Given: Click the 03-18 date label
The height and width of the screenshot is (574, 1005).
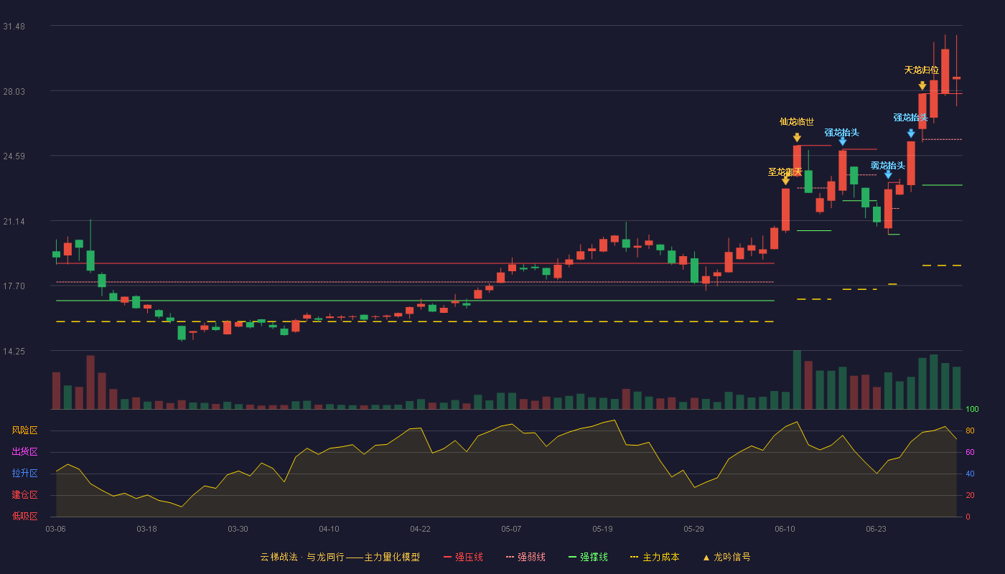Looking at the screenshot, I should click(146, 529).
